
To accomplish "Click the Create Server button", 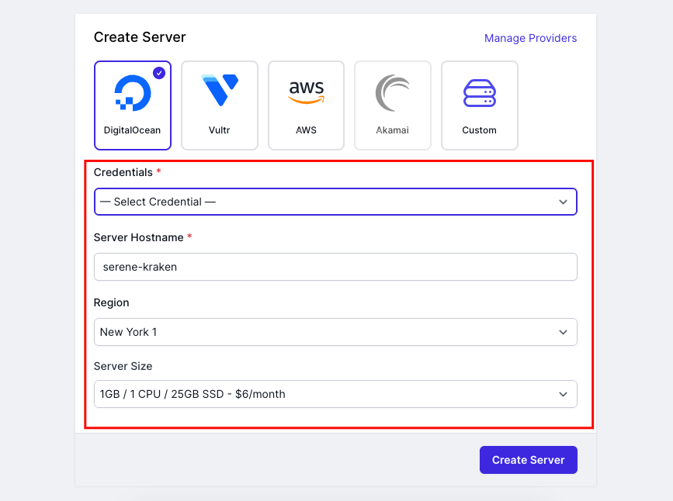I will point(529,460).
